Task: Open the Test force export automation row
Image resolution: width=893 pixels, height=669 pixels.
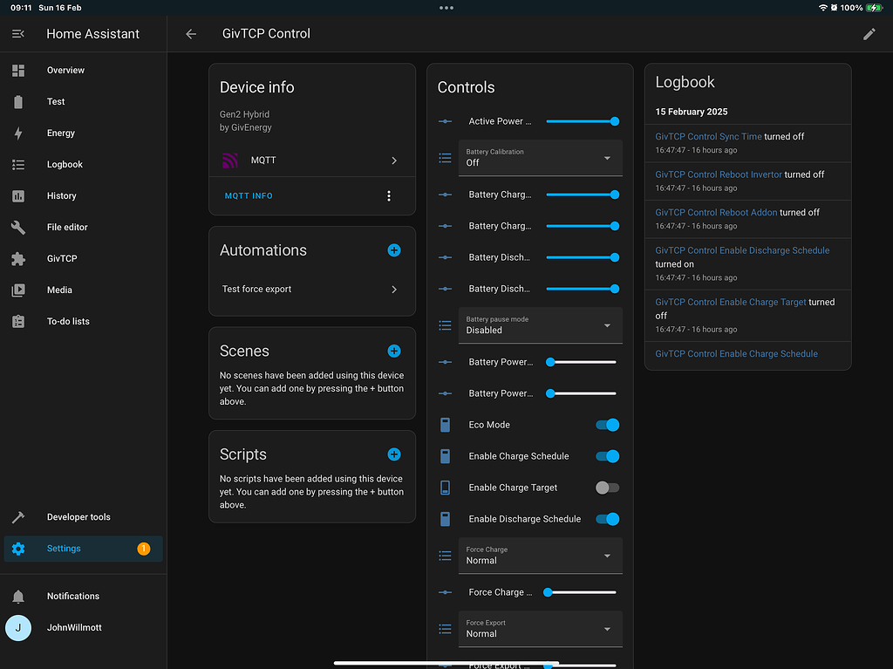Action: tap(312, 290)
